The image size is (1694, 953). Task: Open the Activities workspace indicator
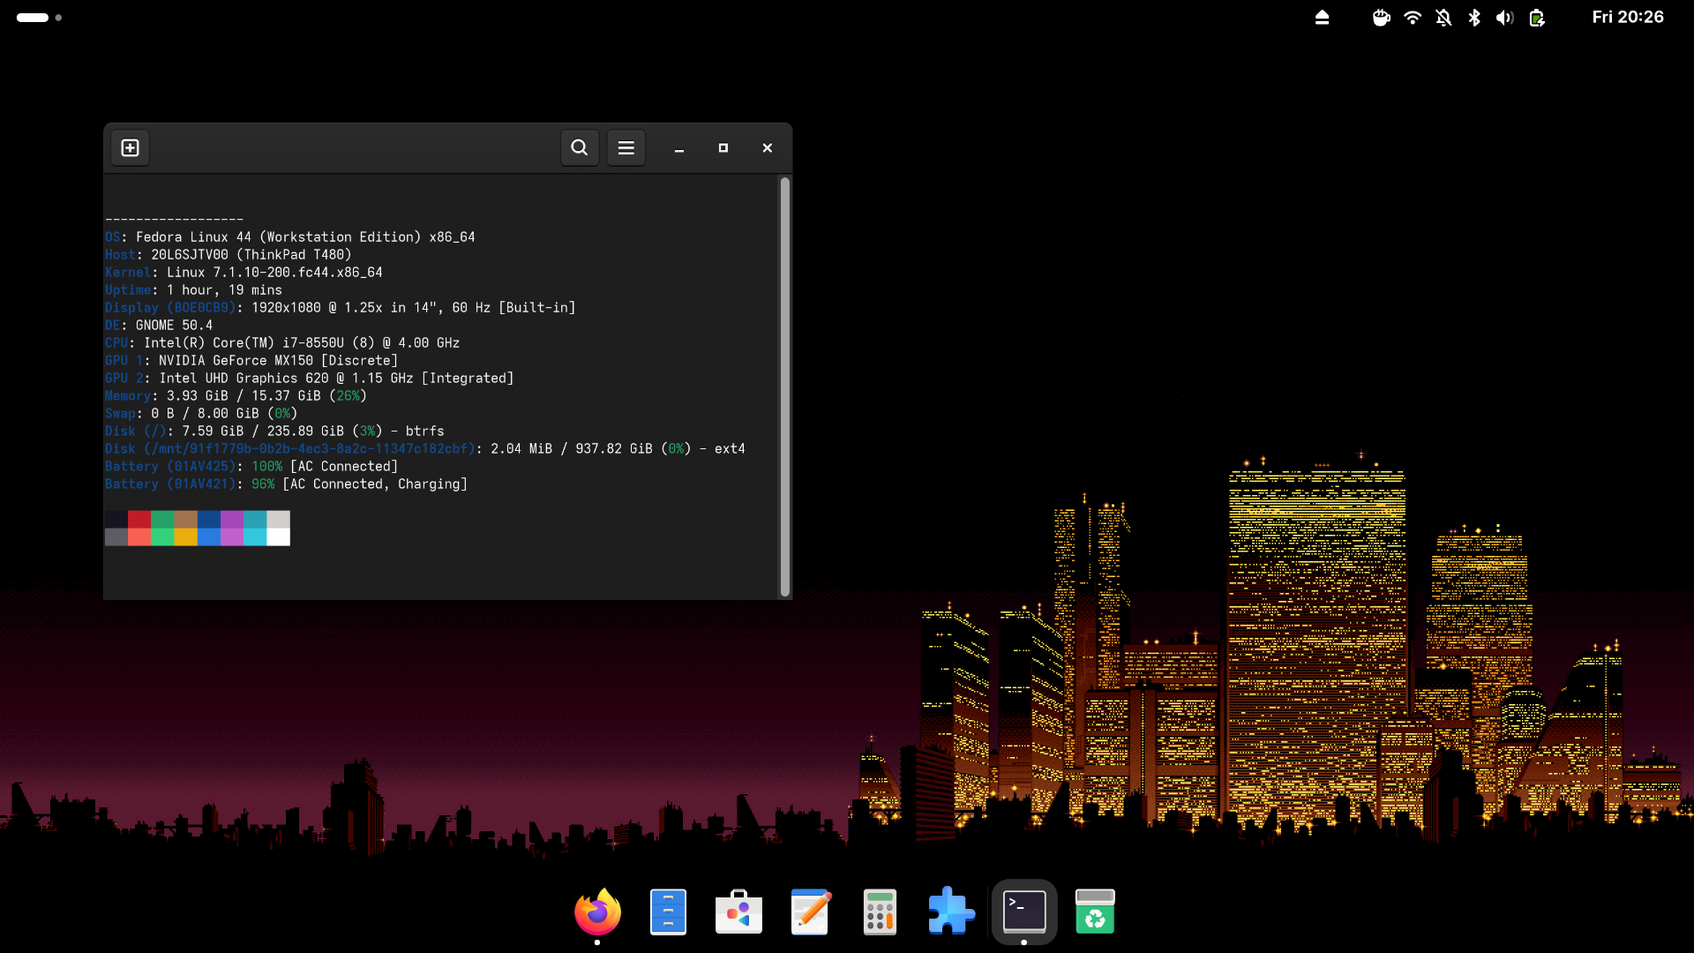tap(39, 18)
